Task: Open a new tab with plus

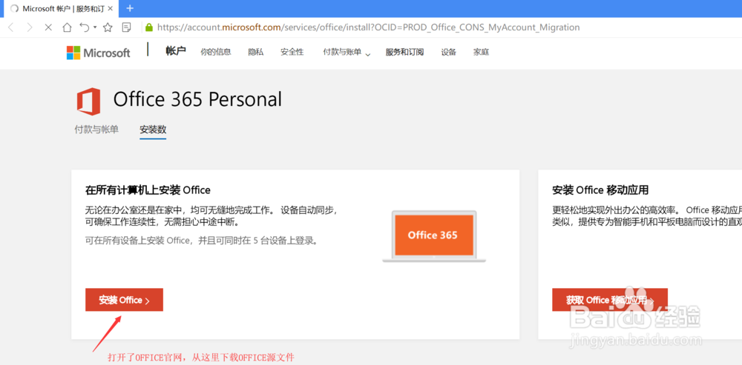Action: 130,8
